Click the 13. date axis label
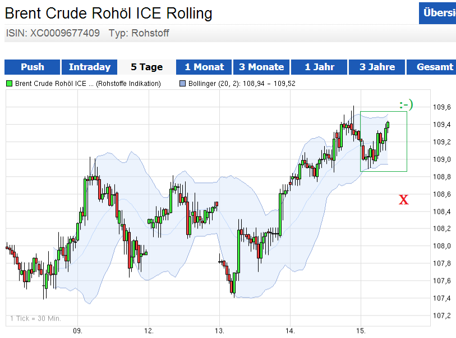The height and width of the screenshot is (338, 456). click(x=219, y=331)
